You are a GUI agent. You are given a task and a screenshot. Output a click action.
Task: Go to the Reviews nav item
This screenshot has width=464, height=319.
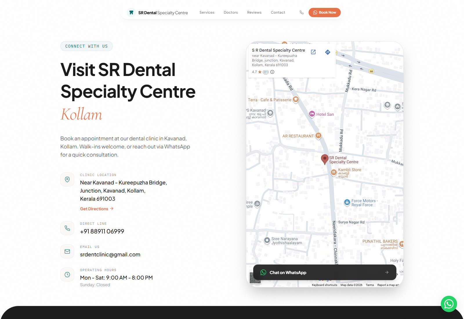tap(254, 12)
